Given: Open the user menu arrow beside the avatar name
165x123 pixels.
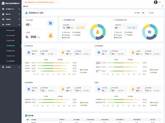Looking at the screenshot, I should click(x=163, y=2).
